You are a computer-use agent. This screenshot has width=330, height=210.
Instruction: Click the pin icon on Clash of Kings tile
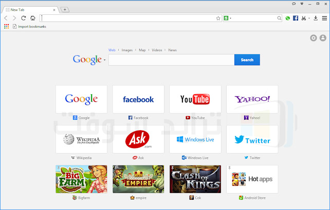coord(173,167)
